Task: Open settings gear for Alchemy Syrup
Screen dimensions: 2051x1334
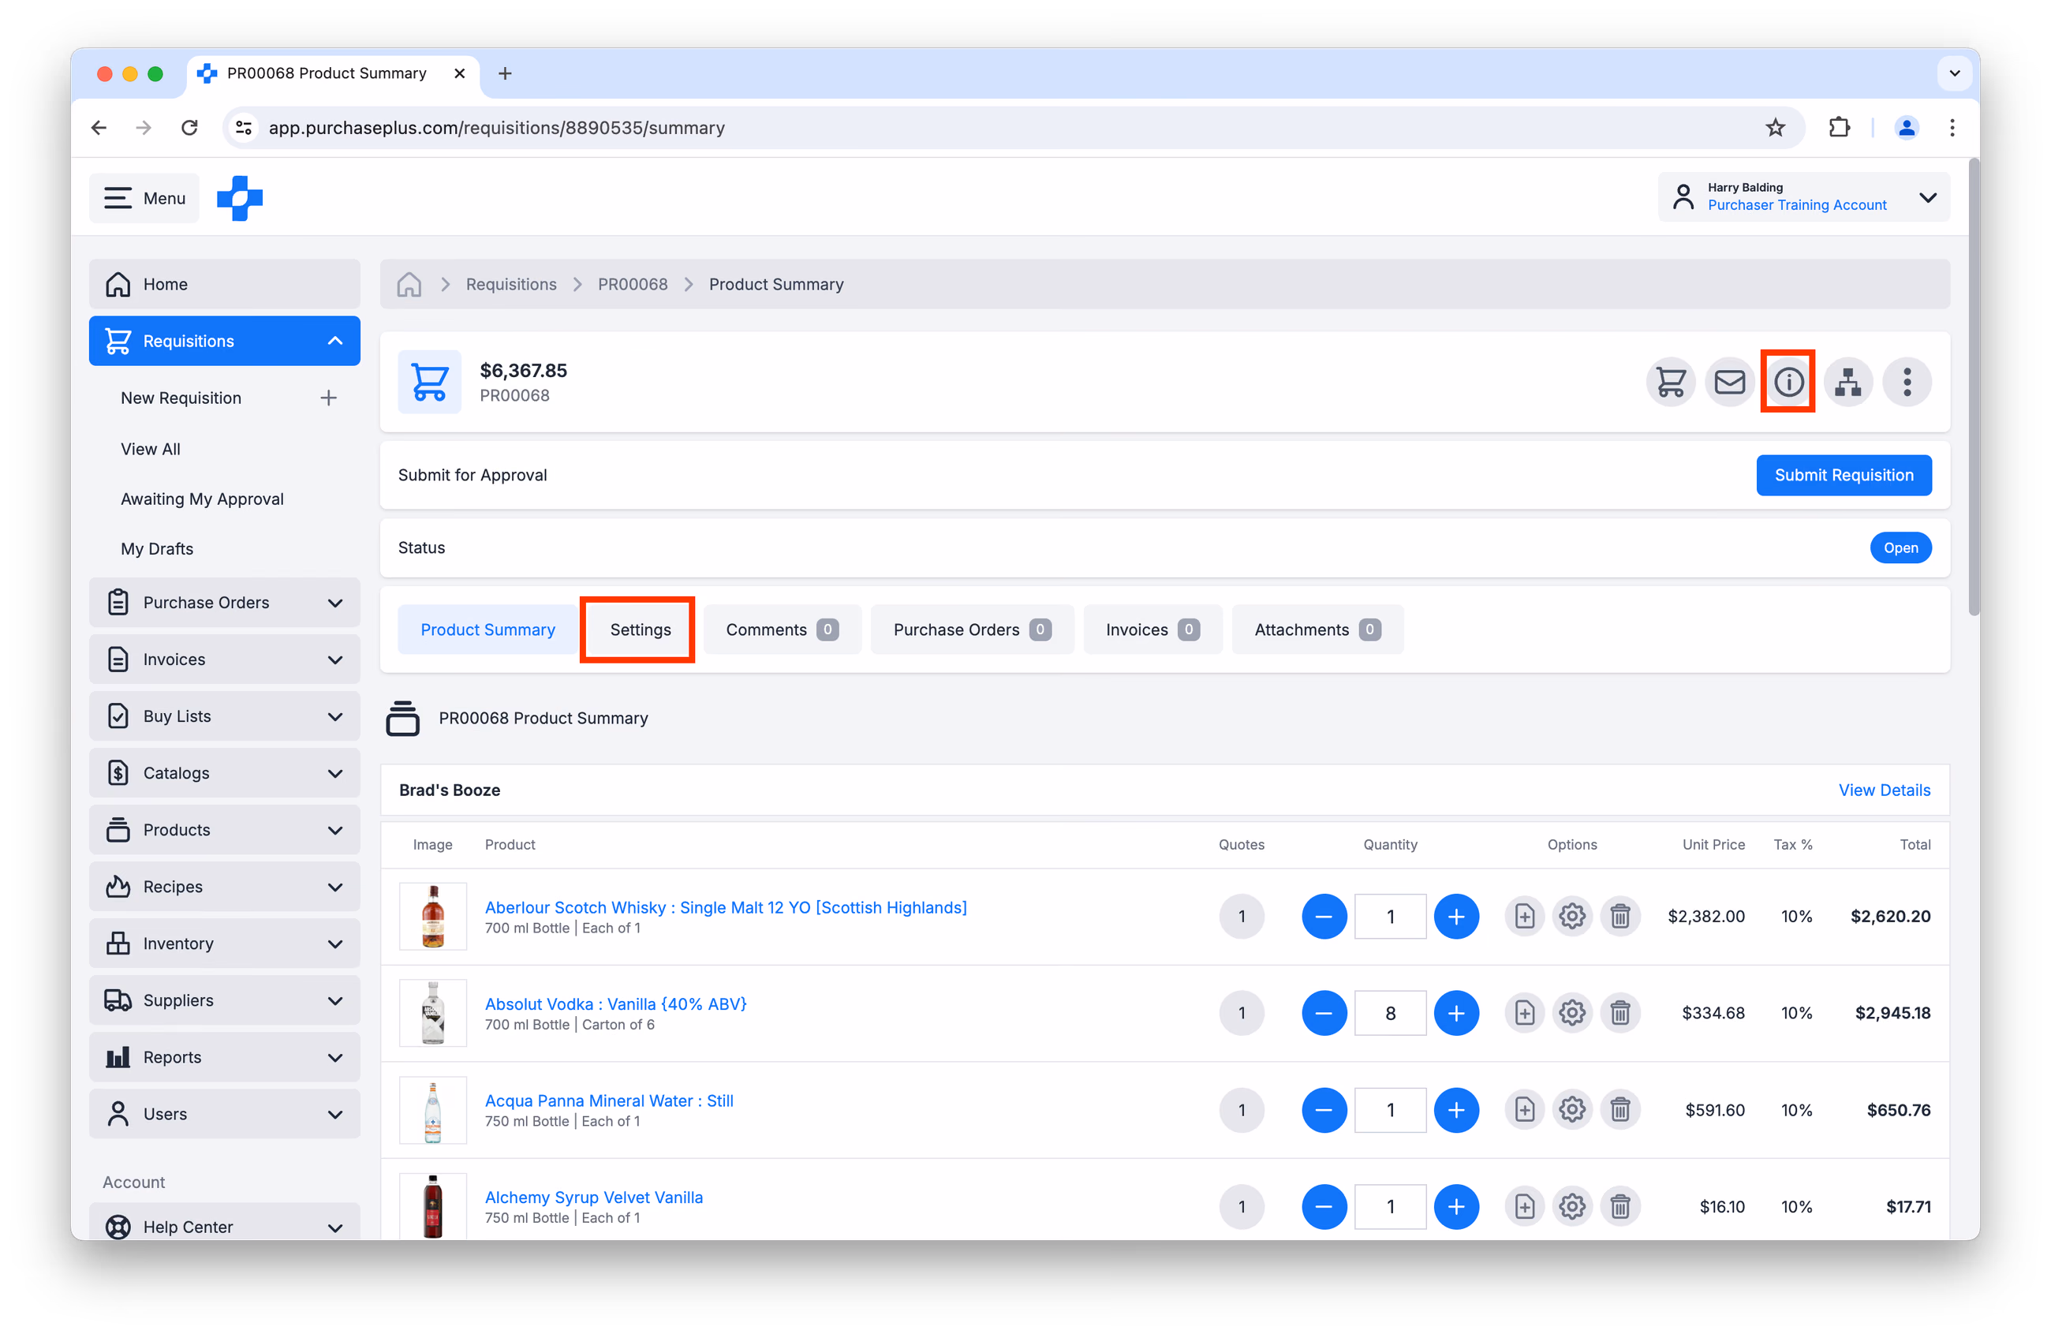Action: [x=1572, y=1206]
